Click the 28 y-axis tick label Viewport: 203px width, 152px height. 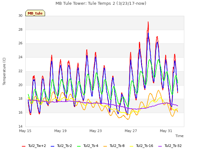20,29
